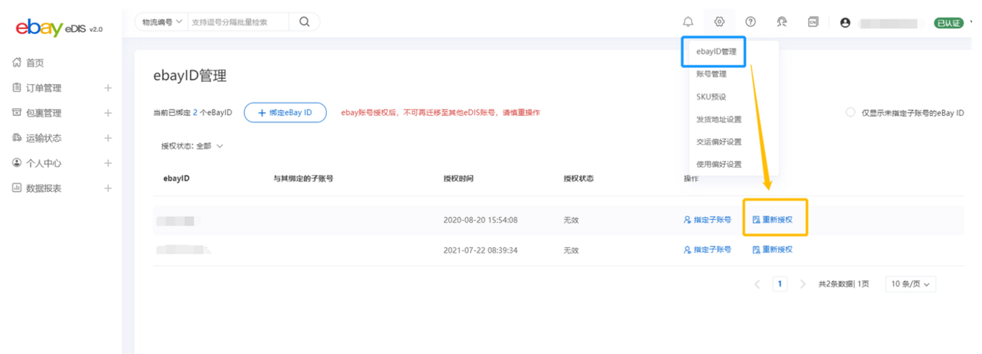Open the 10 条/页 page size dropdown
The width and height of the screenshot is (982, 354).
click(910, 284)
